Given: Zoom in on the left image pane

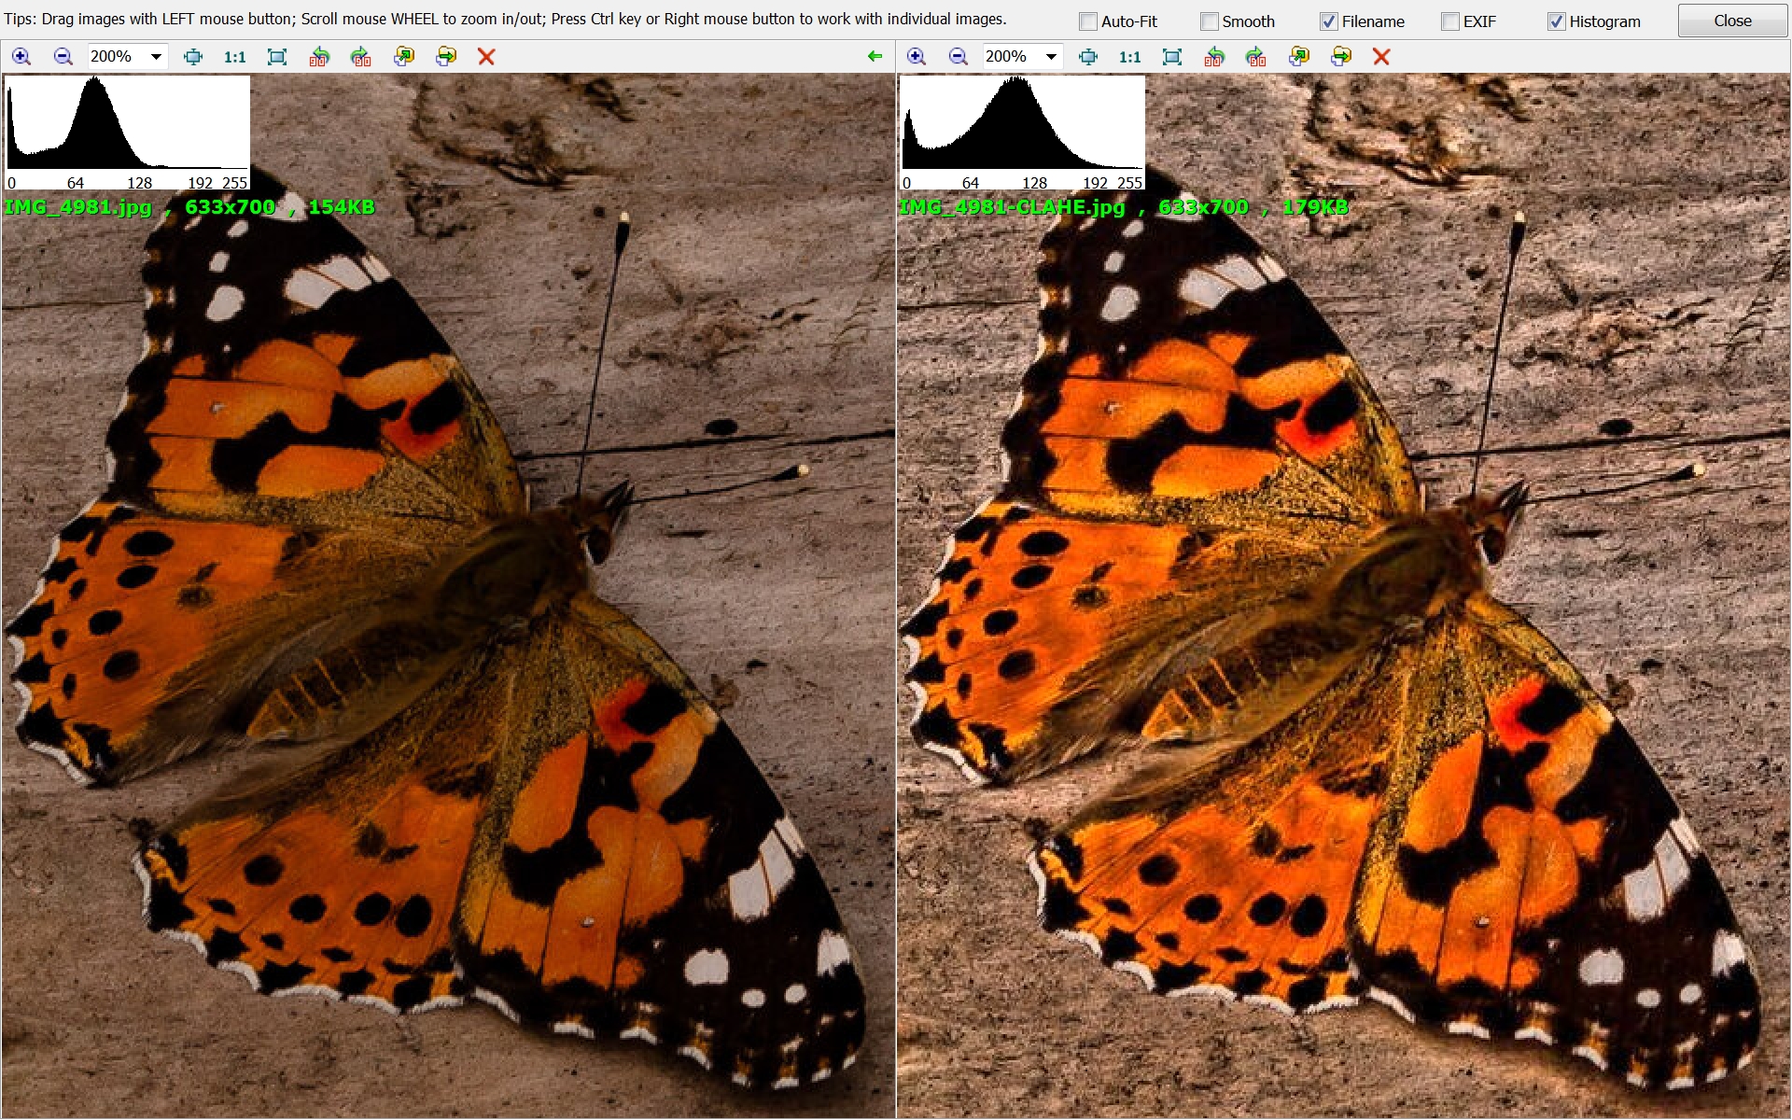Looking at the screenshot, I should 21,57.
